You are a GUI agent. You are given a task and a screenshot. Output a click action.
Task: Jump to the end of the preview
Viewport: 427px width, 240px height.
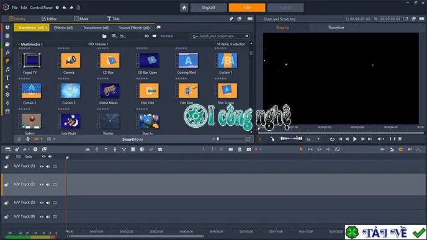tap(369, 139)
